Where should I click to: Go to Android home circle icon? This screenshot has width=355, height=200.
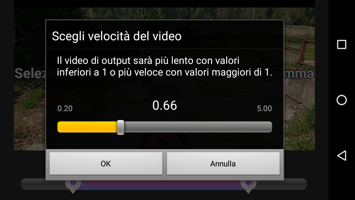pyautogui.click(x=342, y=100)
